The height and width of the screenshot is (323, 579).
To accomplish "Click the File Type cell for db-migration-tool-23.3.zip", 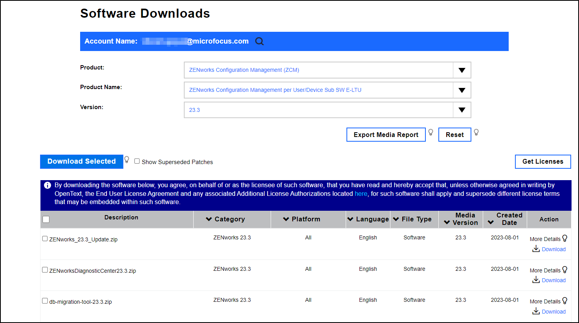I will coord(414,300).
